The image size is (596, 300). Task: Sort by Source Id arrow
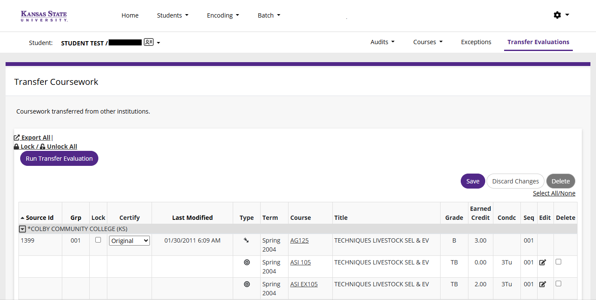[23, 218]
